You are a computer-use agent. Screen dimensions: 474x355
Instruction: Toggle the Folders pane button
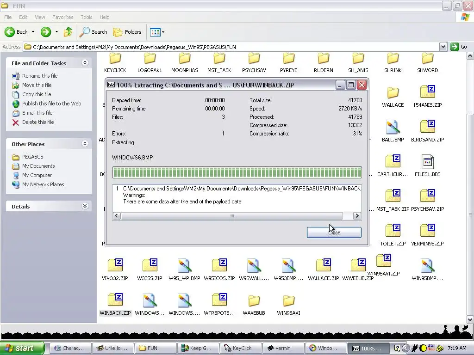(127, 32)
